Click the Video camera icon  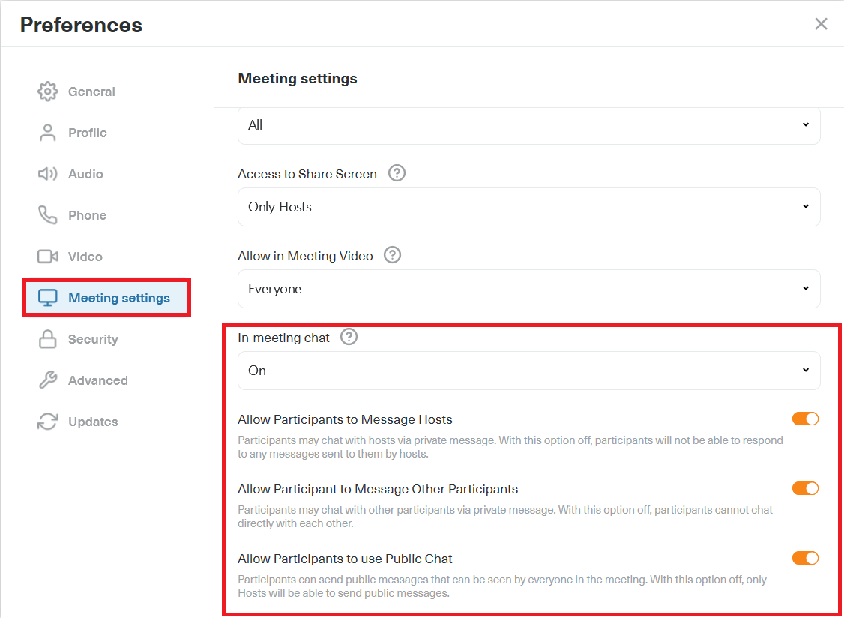click(x=47, y=256)
